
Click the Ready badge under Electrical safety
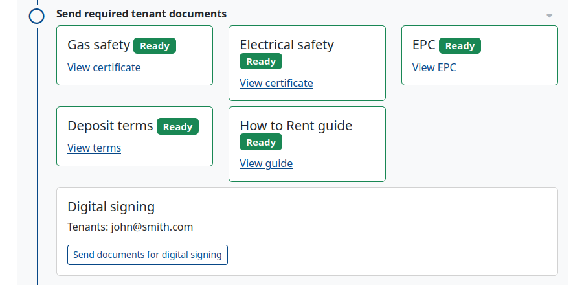pyautogui.click(x=261, y=62)
